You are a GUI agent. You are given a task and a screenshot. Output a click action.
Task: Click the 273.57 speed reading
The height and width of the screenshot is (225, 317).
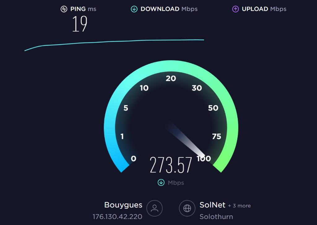point(171,165)
